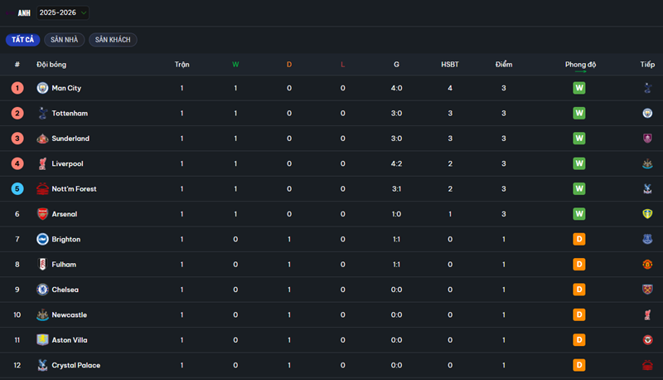Click the 4:2 goals cell for Liverpool
The image size is (663, 380).
(396, 163)
